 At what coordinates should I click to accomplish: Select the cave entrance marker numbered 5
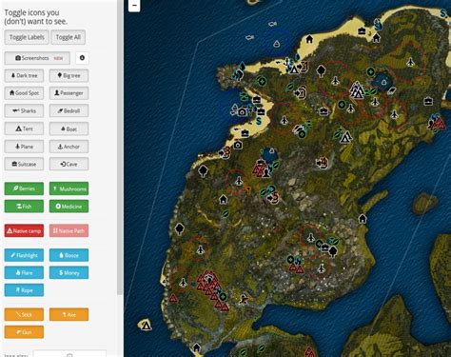pos(273,197)
